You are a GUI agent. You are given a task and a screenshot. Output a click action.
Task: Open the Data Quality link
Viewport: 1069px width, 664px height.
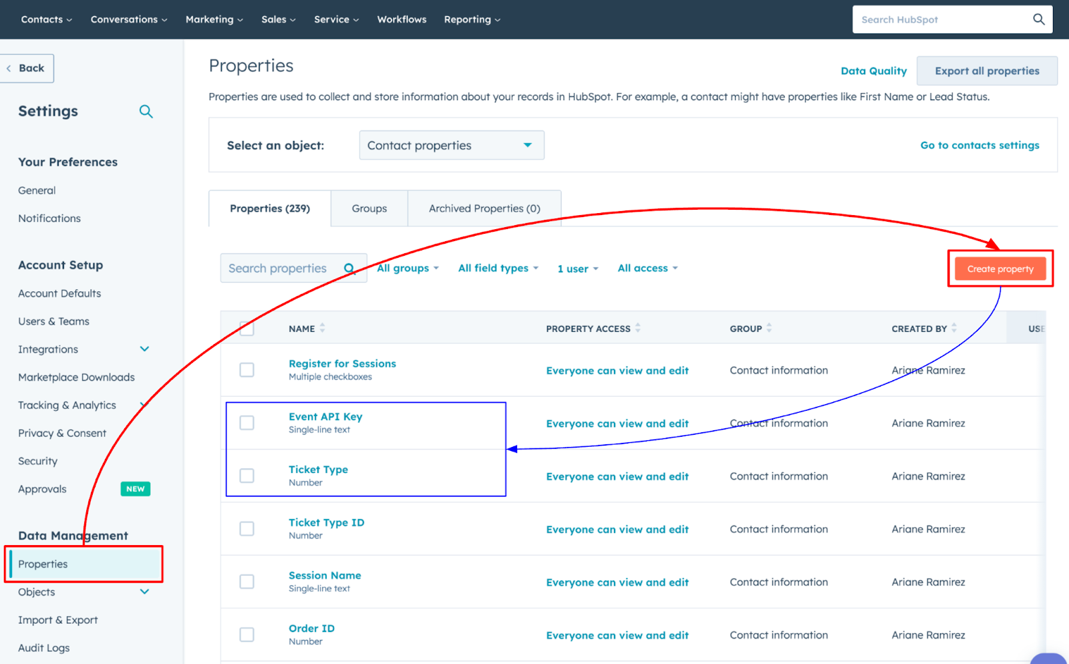[x=873, y=71]
